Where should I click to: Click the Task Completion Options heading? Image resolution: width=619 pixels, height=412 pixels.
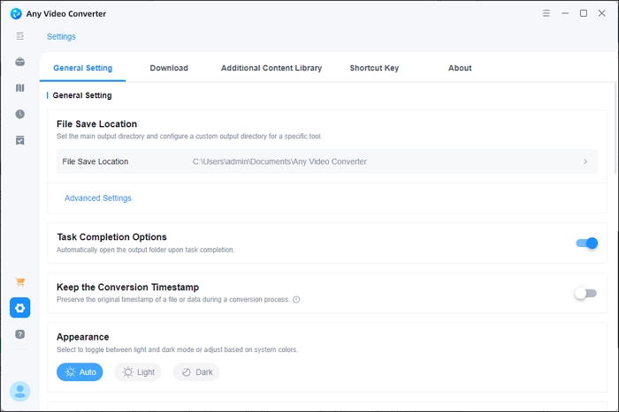(111, 237)
